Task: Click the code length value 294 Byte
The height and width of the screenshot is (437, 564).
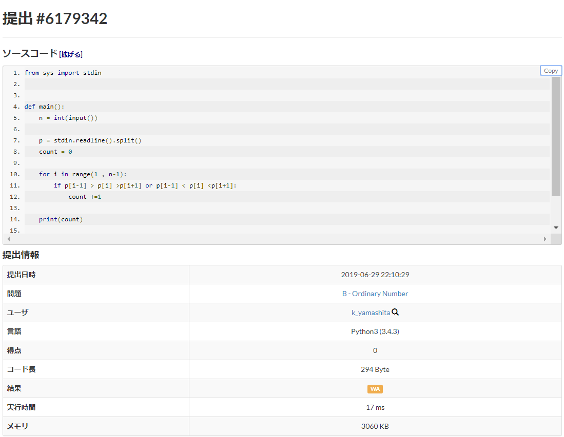Action: tap(375, 369)
